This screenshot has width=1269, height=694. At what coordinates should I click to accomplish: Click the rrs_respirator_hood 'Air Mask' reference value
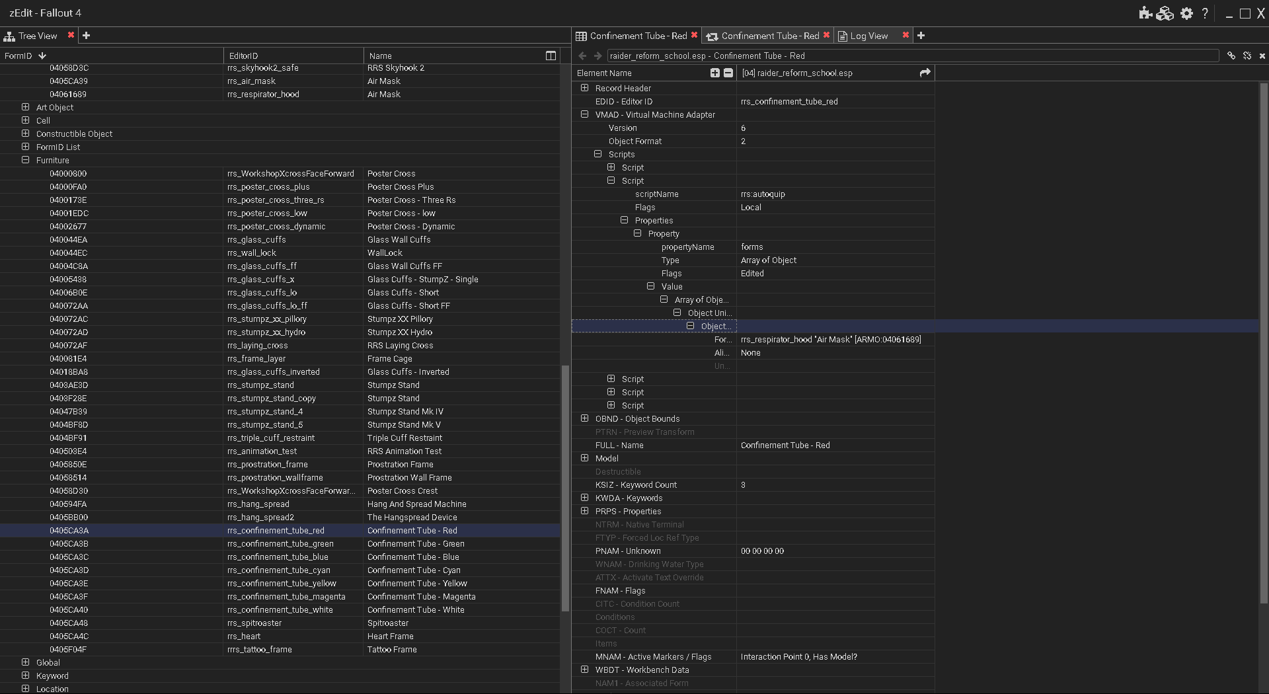coord(831,339)
